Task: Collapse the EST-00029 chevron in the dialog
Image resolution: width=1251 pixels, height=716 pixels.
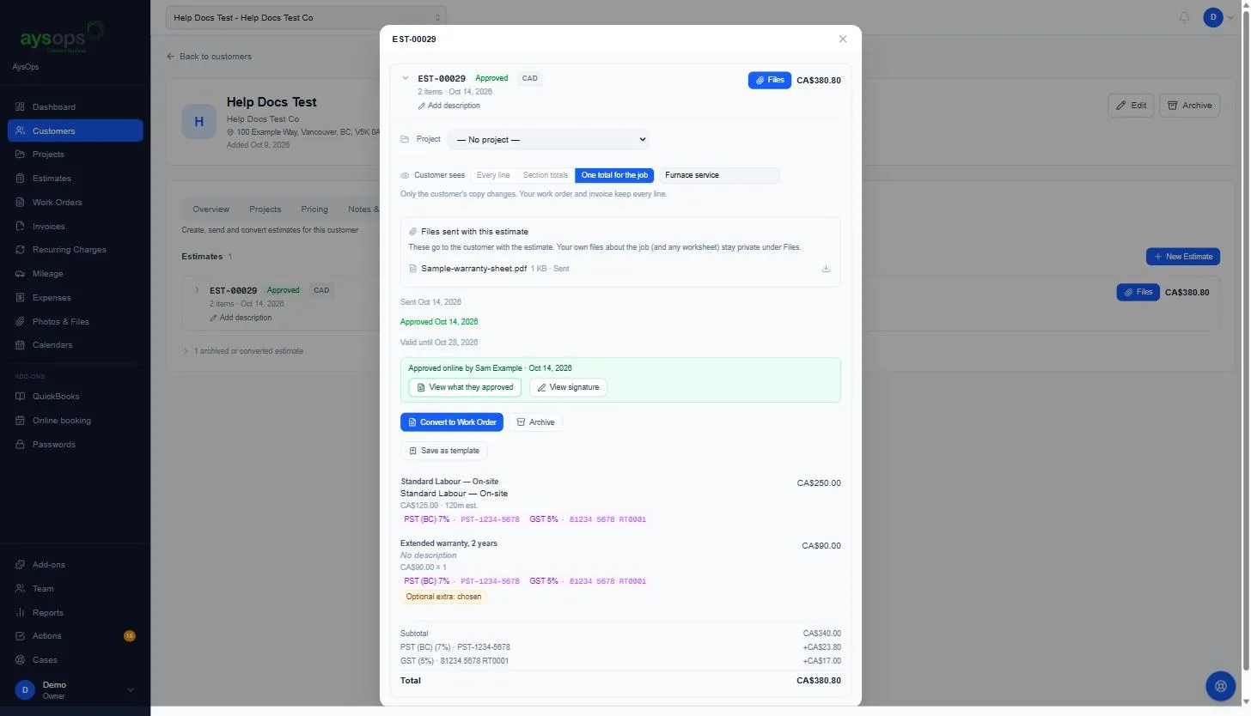Action: pyautogui.click(x=406, y=78)
